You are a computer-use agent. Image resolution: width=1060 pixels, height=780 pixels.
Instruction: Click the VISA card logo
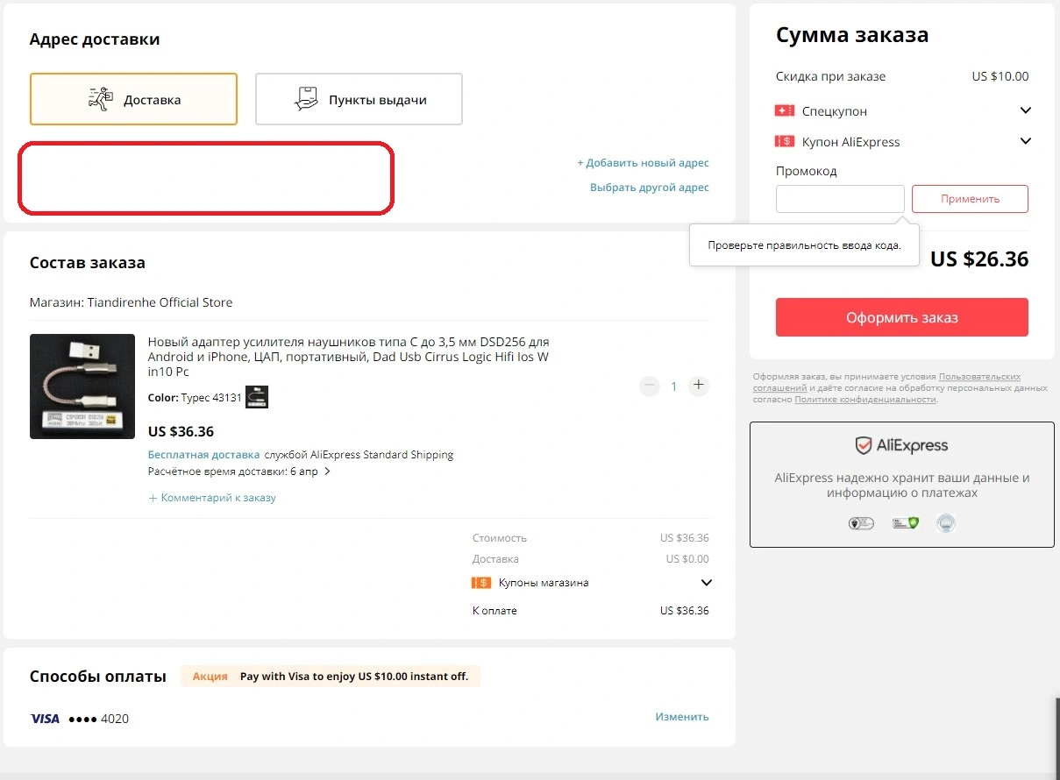tap(45, 719)
